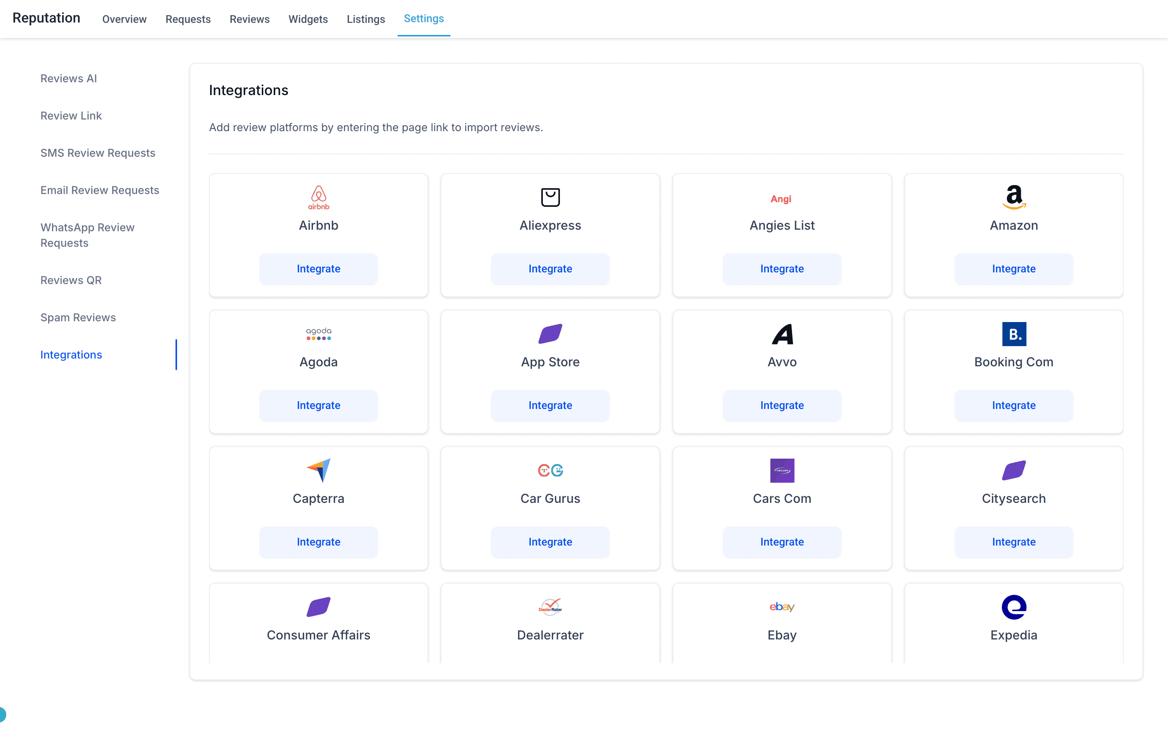Image resolution: width=1168 pixels, height=738 pixels.
Task: Click the App Store purple icon
Action: tap(550, 334)
